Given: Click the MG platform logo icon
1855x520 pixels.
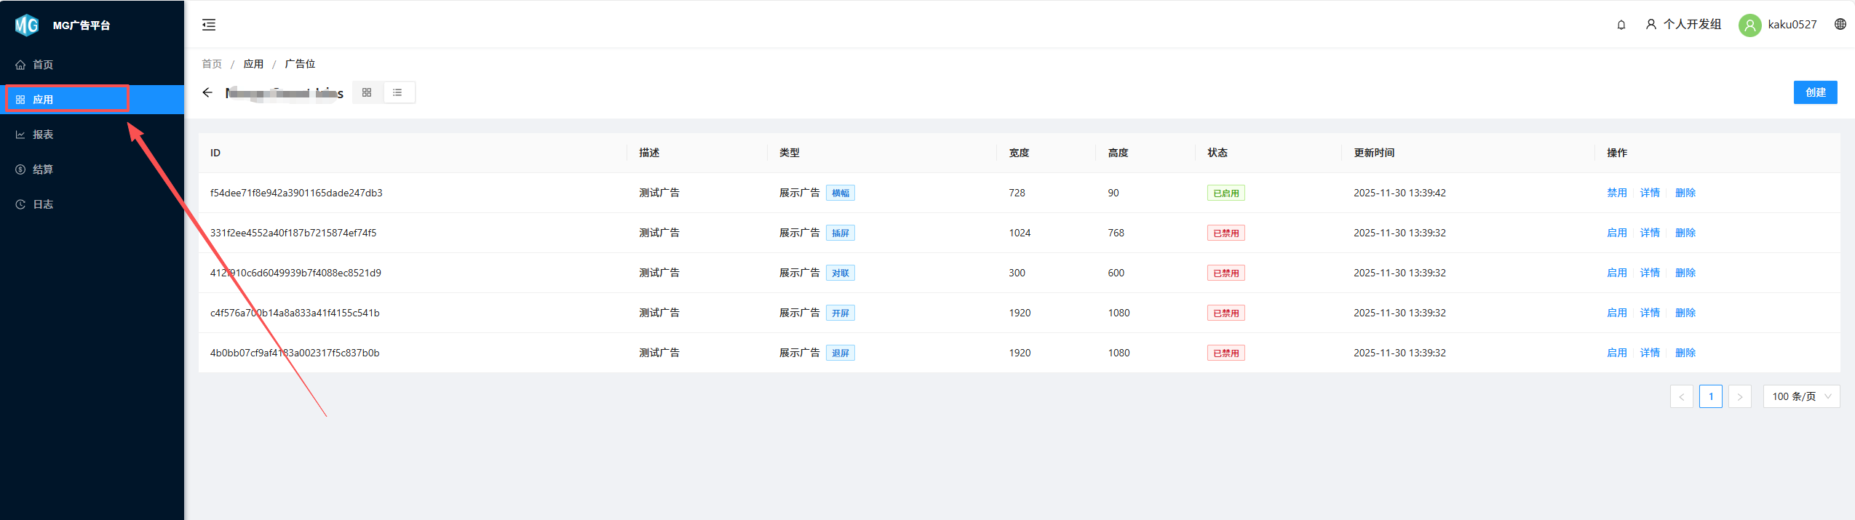Looking at the screenshot, I should tap(27, 25).
